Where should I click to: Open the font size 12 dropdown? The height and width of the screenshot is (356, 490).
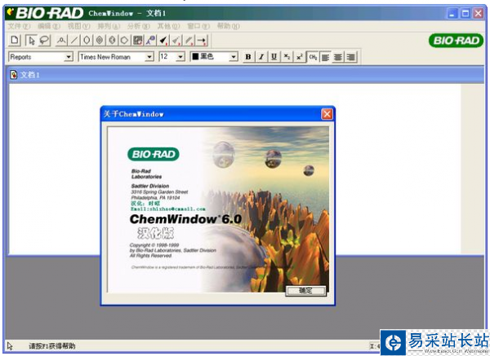pyautogui.click(x=180, y=57)
